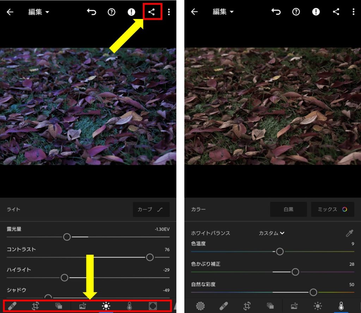The width and height of the screenshot is (361, 313).
Task: Click the 露光量 exposure slider handle
Action: (67, 237)
